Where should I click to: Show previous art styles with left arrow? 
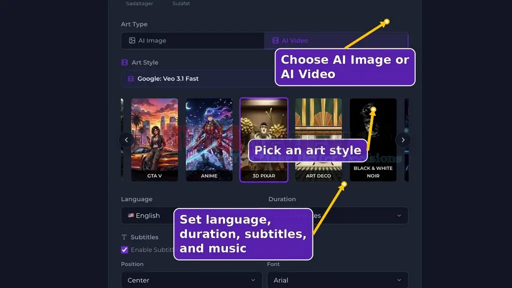(x=126, y=140)
